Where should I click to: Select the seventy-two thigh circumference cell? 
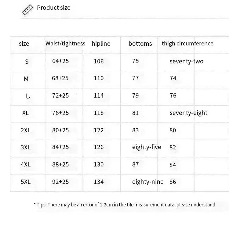tap(187, 61)
